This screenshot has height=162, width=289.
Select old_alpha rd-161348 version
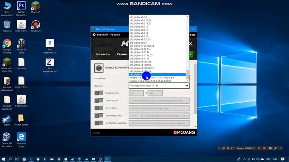pos(158,62)
